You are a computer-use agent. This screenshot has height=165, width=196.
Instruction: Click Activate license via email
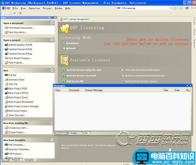click(81, 75)
